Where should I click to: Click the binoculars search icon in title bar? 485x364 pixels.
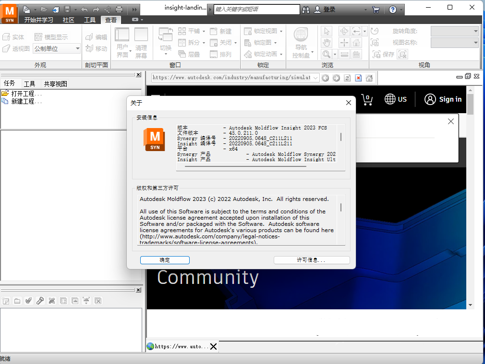pos(306,10)
